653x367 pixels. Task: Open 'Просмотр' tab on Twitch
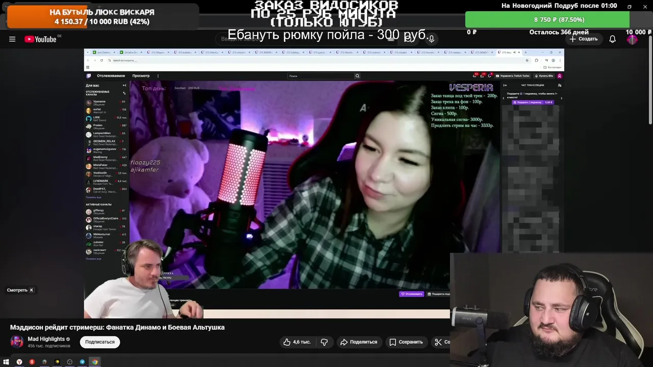[141, 76]
